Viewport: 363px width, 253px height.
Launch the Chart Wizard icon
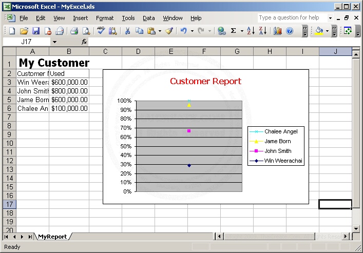point(278,31)
